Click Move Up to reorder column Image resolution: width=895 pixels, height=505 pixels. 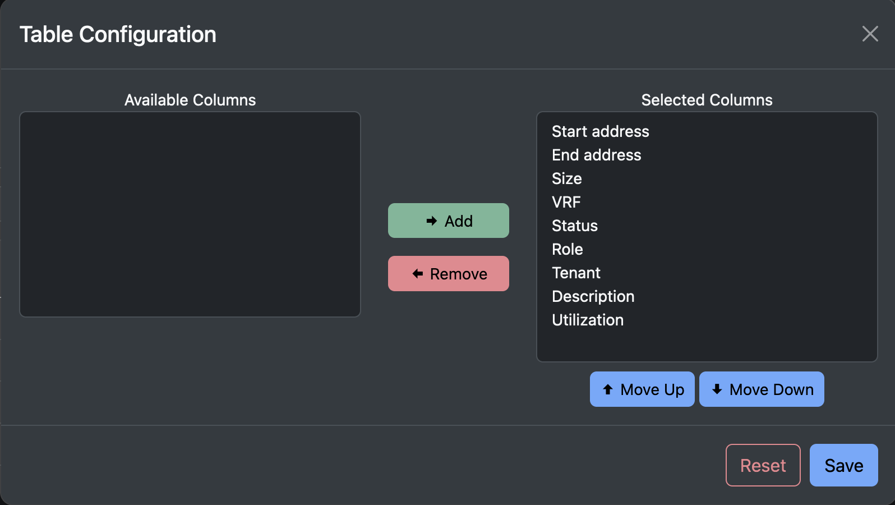(x=642, y=389)
